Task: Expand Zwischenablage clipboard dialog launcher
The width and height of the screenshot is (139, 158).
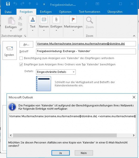Action: coord(25,36)
